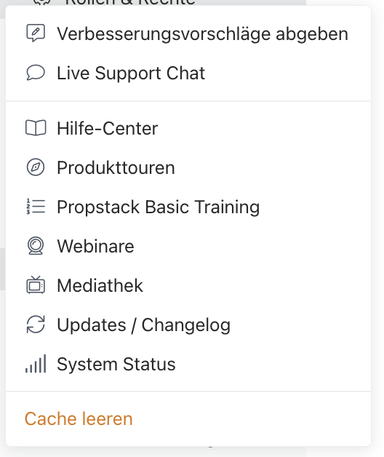Open Propstack Basic Training
384x457 pixels.
188,207
